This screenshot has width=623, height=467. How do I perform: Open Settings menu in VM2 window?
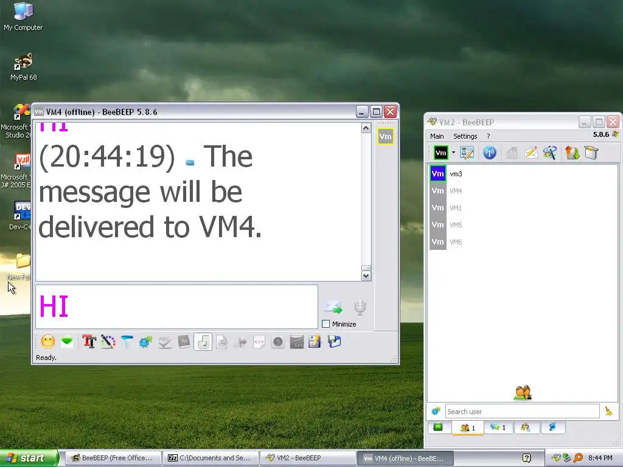(465, 136)
